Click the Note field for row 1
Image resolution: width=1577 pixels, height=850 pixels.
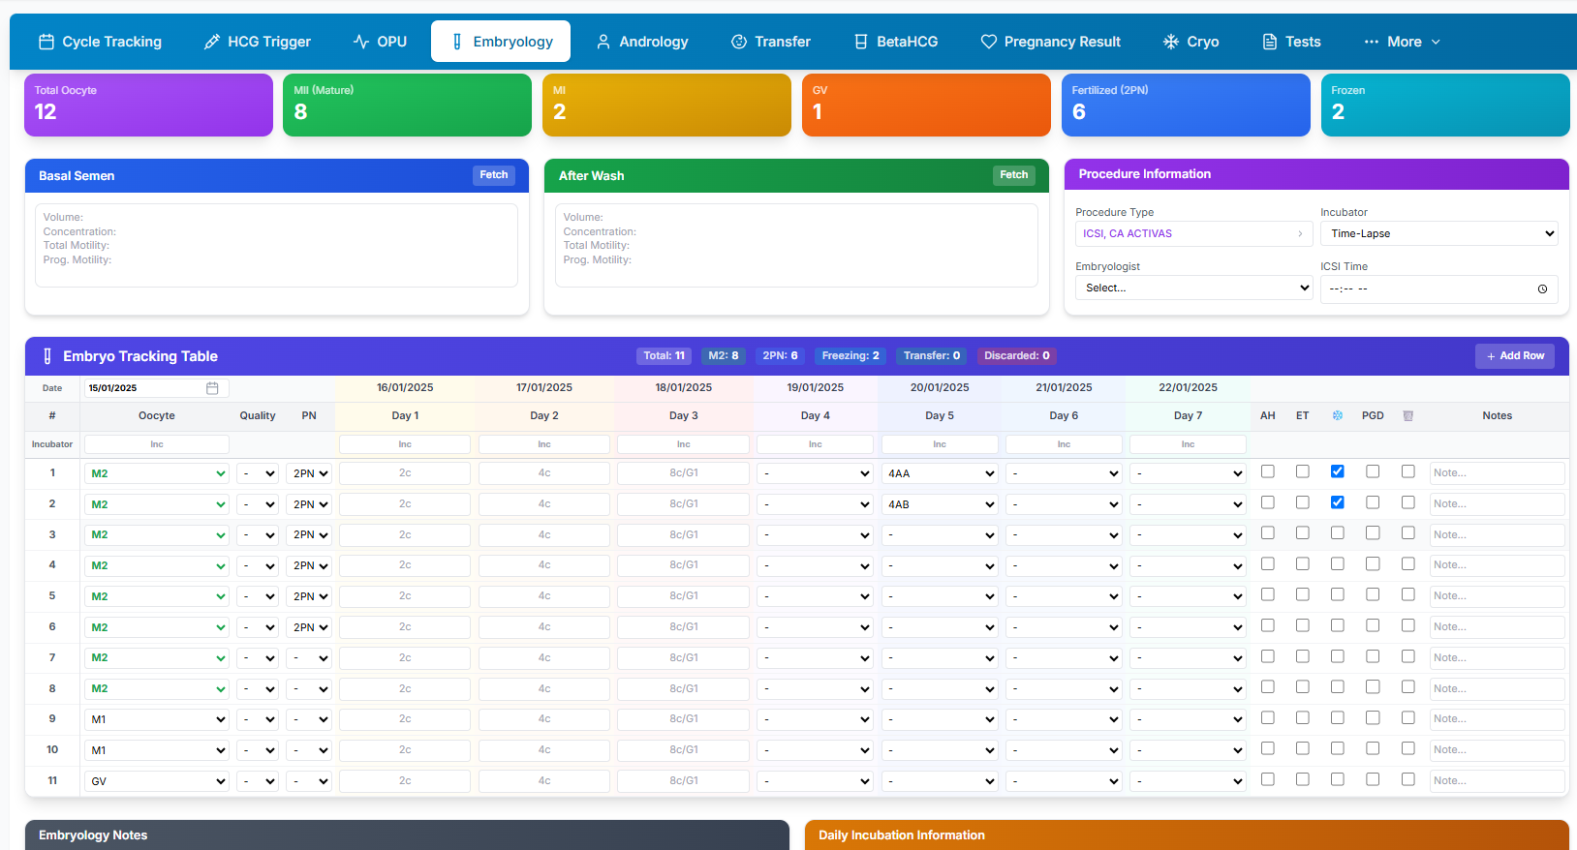1497,473
